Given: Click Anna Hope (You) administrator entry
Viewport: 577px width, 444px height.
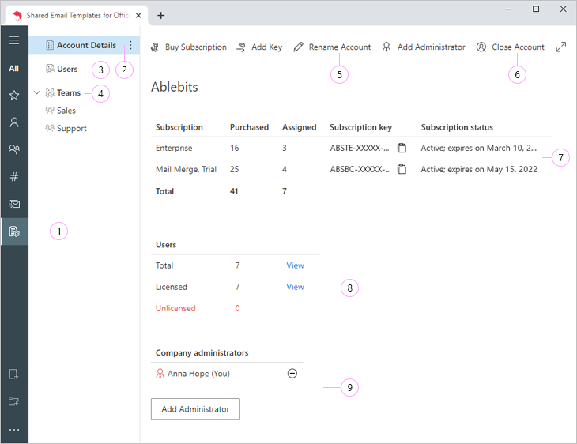Looking at the screenshot, I should 198,374.
